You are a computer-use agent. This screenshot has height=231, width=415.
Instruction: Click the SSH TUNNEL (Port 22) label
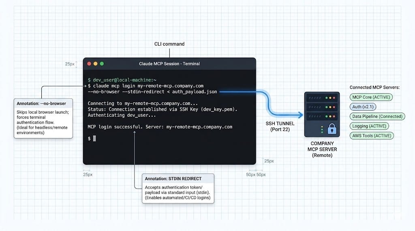(280, 126)
